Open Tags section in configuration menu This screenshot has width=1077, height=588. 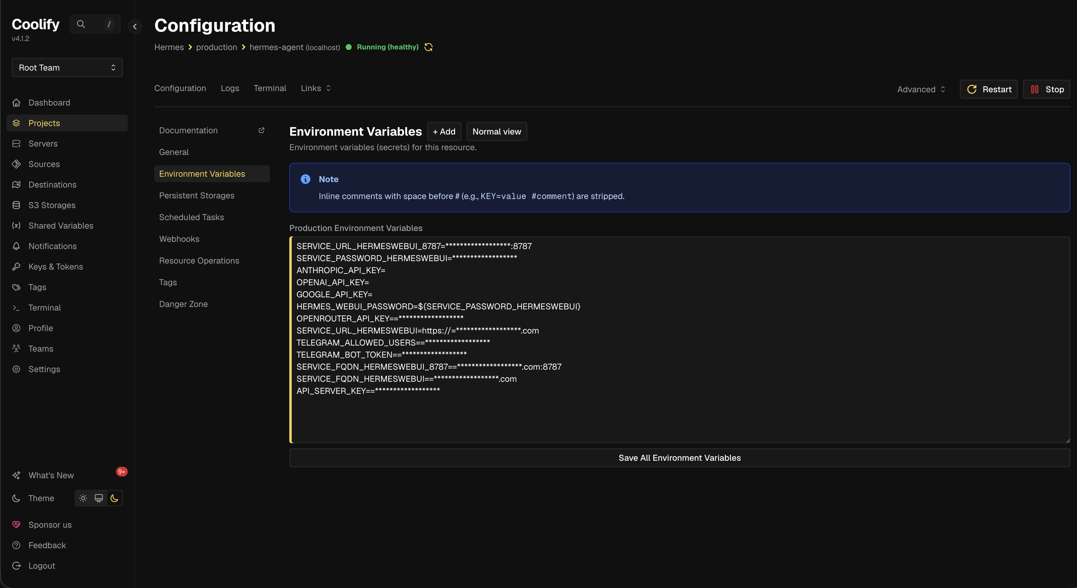click(212, 283)
